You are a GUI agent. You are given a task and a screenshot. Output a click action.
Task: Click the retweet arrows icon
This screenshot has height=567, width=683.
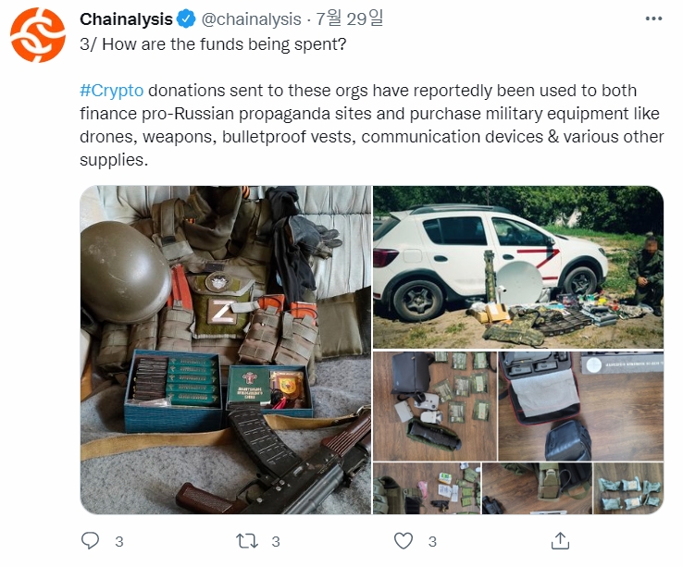tap(247, 541)
